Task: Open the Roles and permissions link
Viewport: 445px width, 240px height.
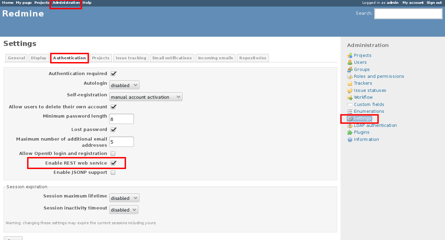Action: [x=379, y=76]
